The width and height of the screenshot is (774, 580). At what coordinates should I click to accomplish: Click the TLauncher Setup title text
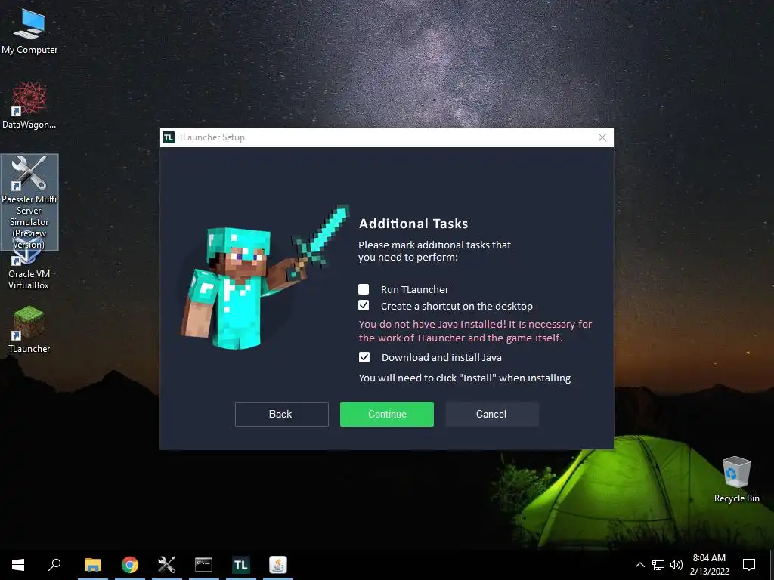coord(212,137)
